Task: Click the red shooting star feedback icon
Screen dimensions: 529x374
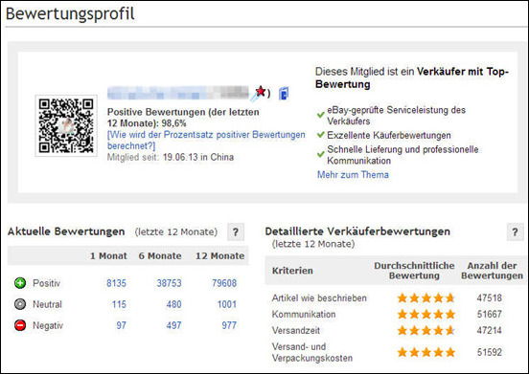Action: [x=259, y=93]
